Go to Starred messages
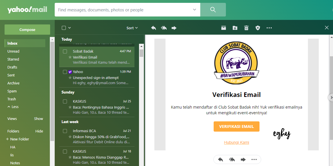Screen dimensions: 333x166 click(x=13, y=59)
